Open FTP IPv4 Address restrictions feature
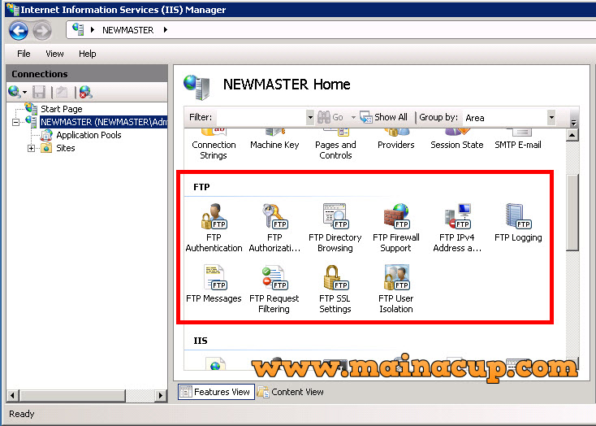This screenshot has width=596, height=426. pos(457,228)
